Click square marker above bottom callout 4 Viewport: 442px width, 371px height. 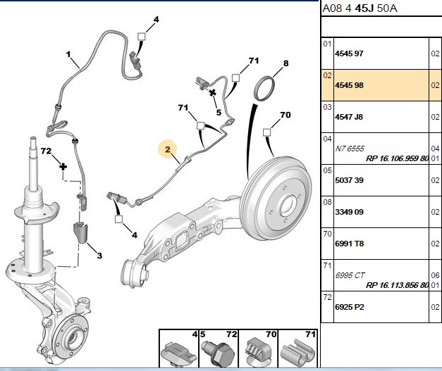(118, 219)
